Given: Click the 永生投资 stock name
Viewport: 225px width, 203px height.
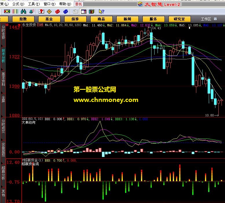Looking at the screenshot, I should (29, 25).
